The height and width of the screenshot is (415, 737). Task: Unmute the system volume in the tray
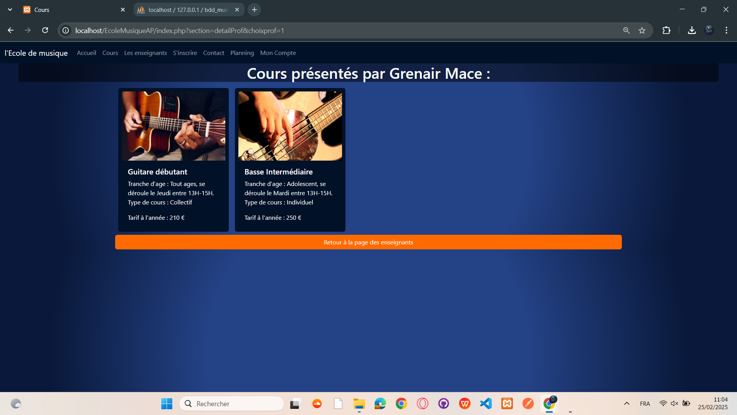click(675, 403)
